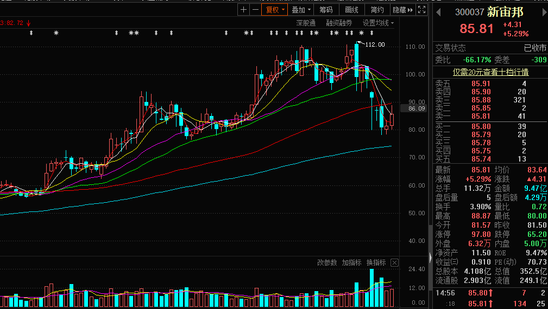The width and height of the screenshot is (548, 309).
Task: Click the 深股通 label
Action: pyautogui.click(x=306, y=23)
